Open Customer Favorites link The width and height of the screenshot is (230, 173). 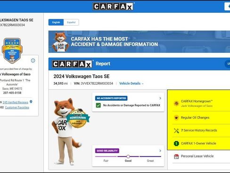(x=17, y=107)
